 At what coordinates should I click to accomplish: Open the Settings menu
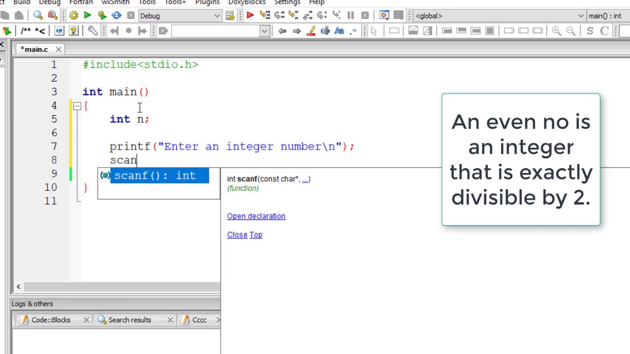pos(287,2)
